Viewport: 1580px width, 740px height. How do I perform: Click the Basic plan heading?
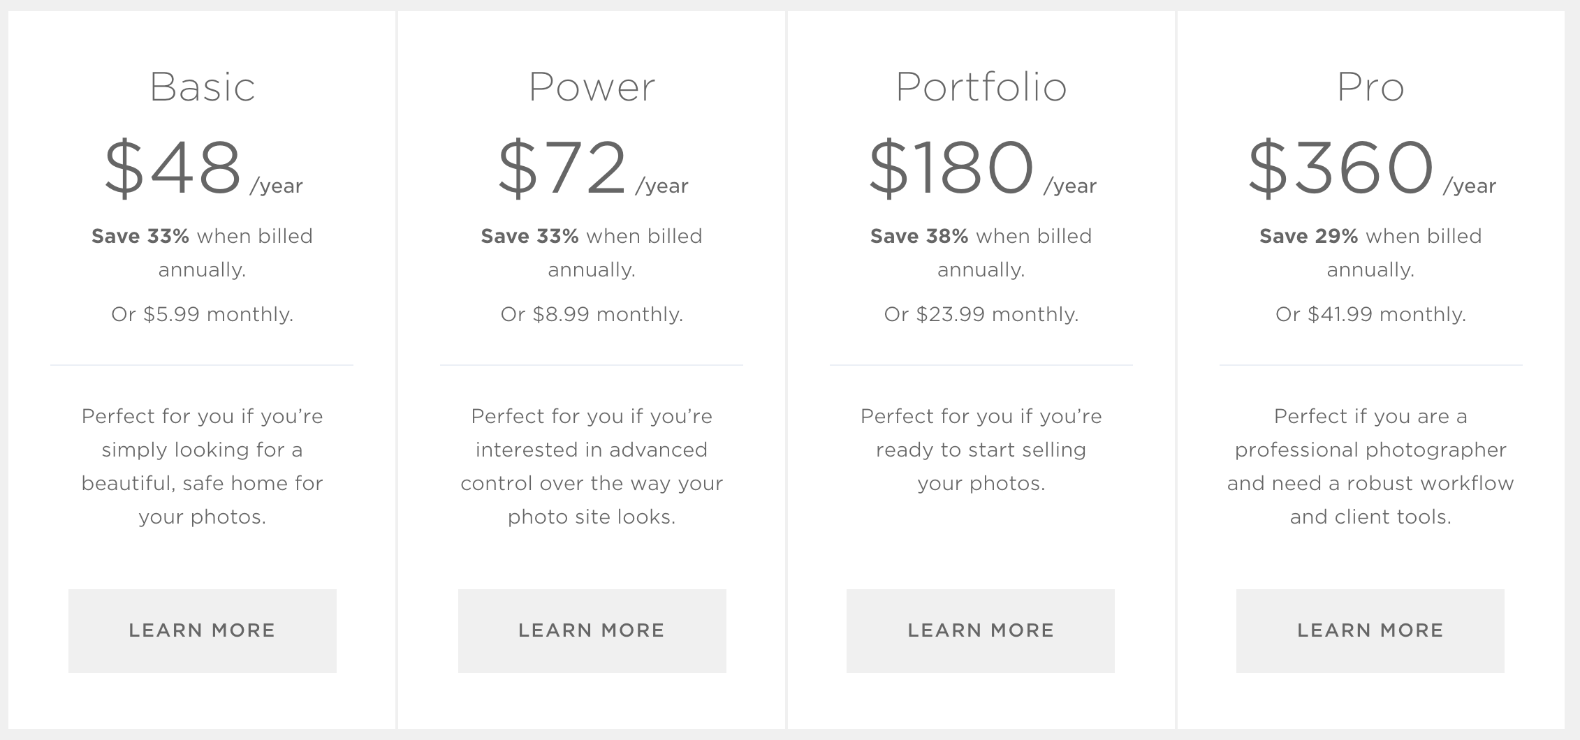coord(202,87)
